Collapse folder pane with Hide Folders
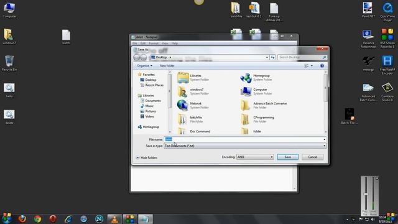 pyautogui.click(x=147, y=157)
